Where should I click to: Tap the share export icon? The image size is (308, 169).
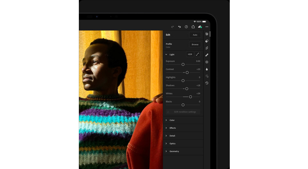point(193,27)
